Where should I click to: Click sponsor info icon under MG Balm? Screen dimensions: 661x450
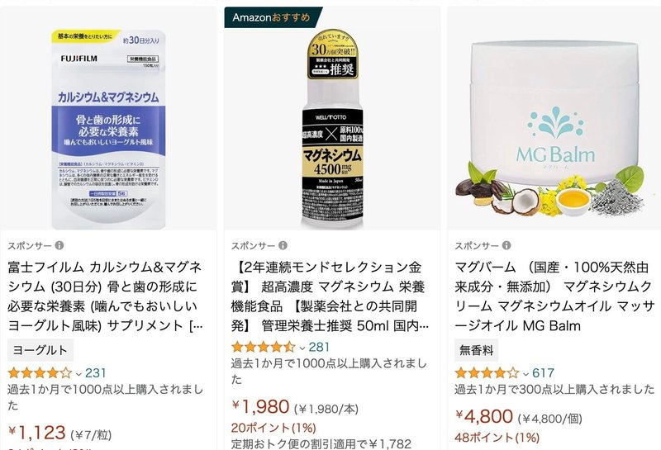click(x=506, y=245)
